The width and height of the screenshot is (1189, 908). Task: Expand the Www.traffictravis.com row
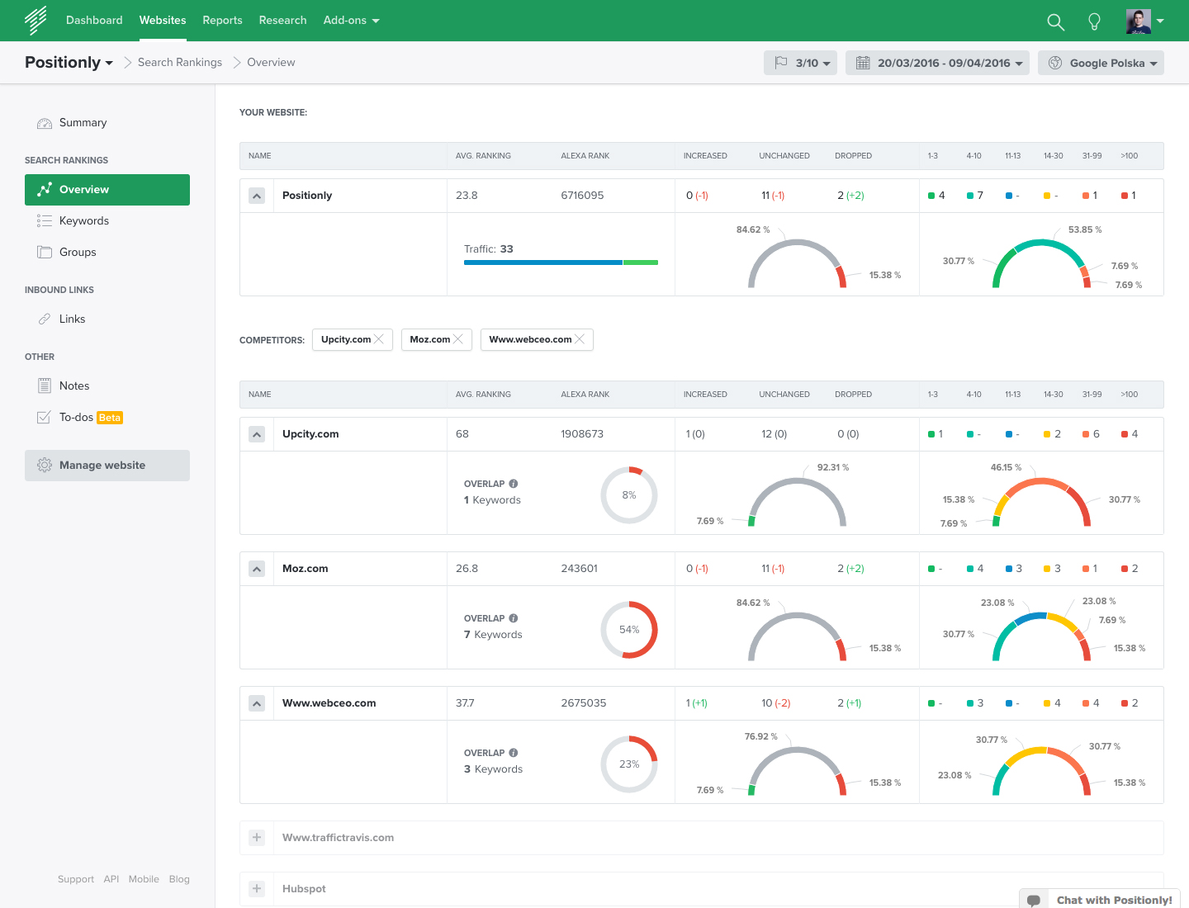click(257, 838)
